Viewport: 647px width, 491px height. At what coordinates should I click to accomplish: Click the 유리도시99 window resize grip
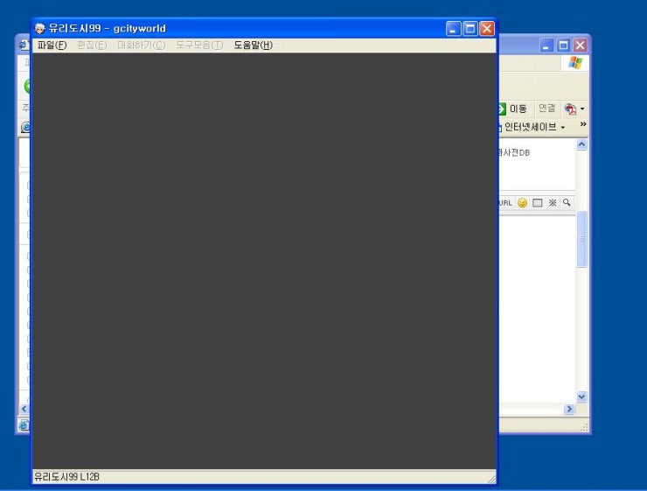point(491,479)
